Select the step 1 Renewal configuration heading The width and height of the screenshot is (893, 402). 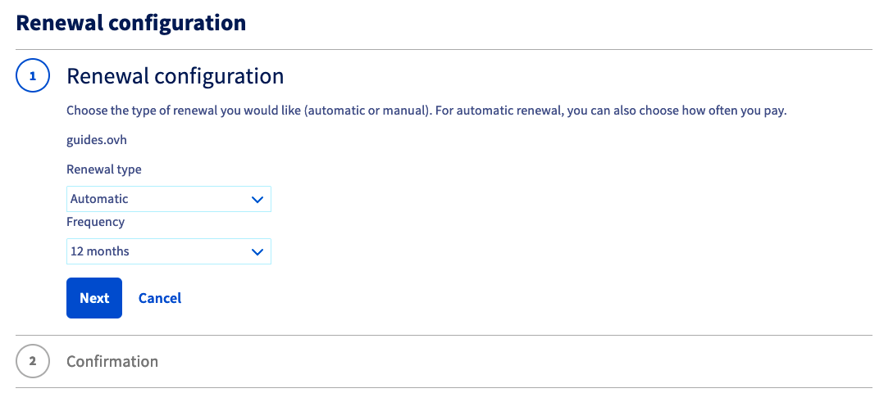coord(175,76)
